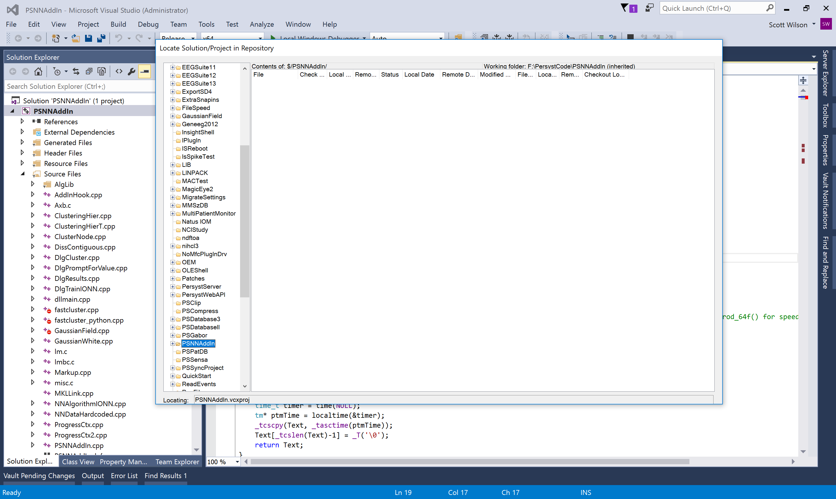
Task: Click the New Project toolbar icon
Action: coord(56,38)
